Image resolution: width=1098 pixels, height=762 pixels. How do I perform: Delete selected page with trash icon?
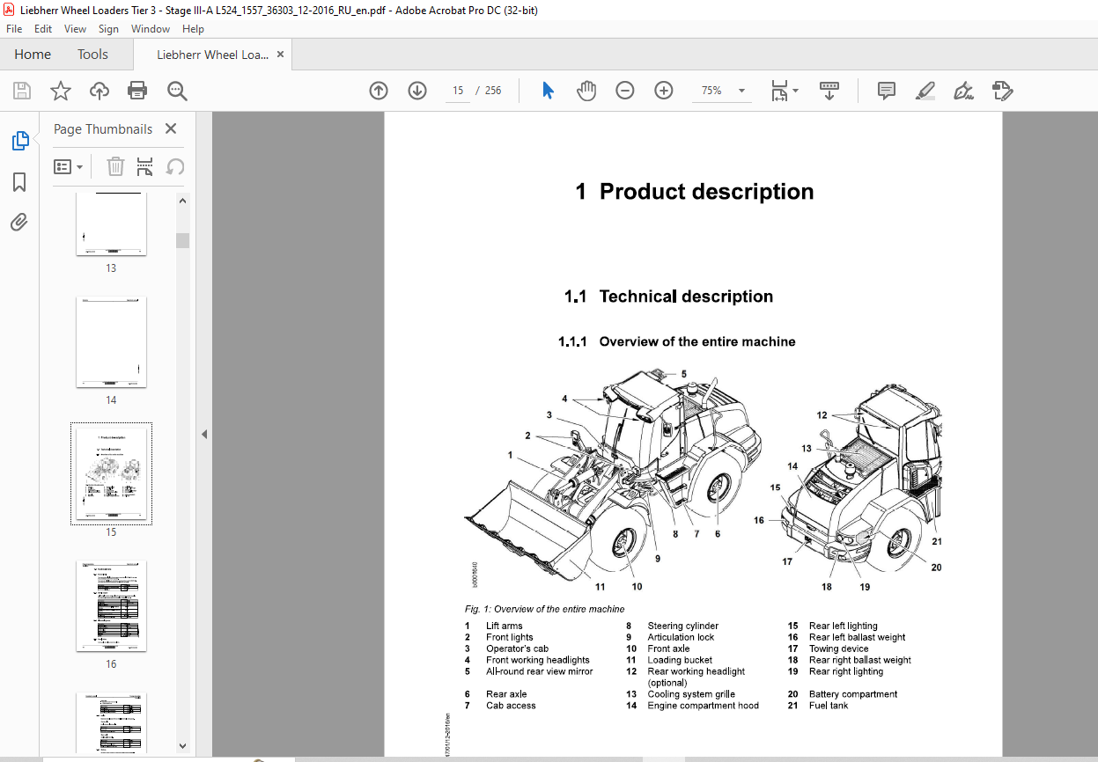(116, 166)
